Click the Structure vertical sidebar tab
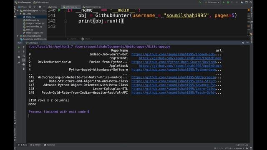 pyautogui.click(x=15, y=117)
